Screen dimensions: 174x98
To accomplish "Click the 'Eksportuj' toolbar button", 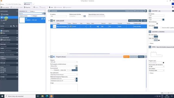I will 27,7.
